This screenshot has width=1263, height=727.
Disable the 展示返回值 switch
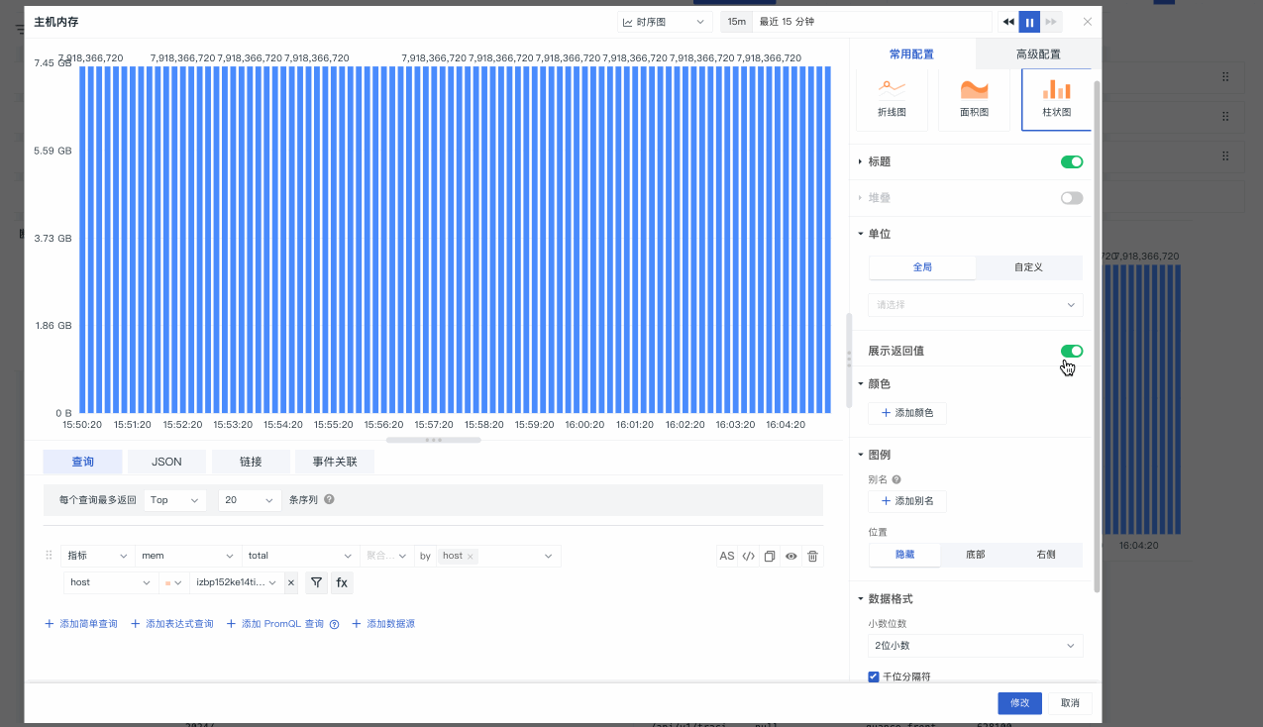click(1072, 351)
